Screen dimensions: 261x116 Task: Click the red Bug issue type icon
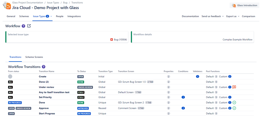tap(112, 40)
